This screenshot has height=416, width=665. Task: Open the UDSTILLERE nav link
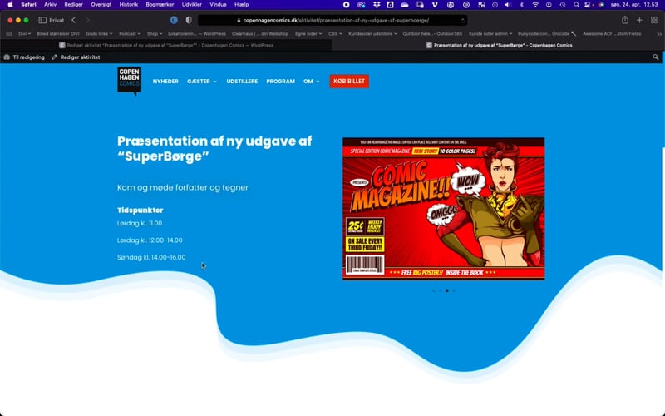[242, 81]
